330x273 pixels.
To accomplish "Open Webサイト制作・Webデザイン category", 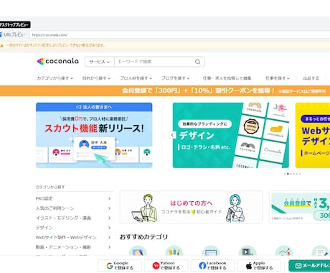I will 73,237.
